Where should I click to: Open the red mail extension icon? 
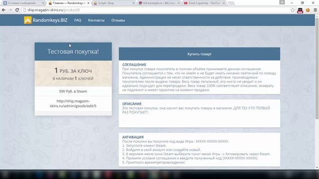tap(300, 10)
